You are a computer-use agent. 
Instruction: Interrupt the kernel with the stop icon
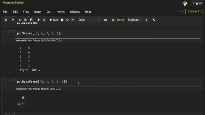pos(62,20)
